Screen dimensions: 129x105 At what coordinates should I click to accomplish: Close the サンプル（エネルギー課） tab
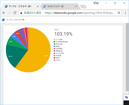(38, 6)
